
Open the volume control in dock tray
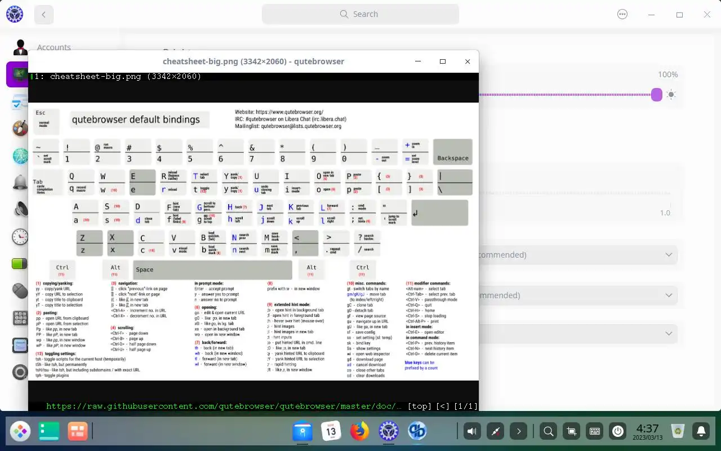tap(472, 432)
